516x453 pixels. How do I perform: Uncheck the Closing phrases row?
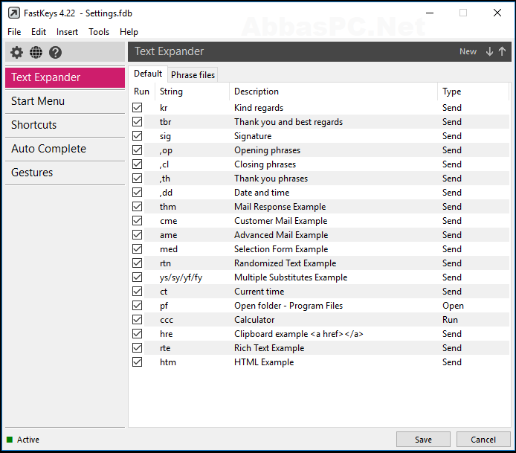(x=138, y=164)
